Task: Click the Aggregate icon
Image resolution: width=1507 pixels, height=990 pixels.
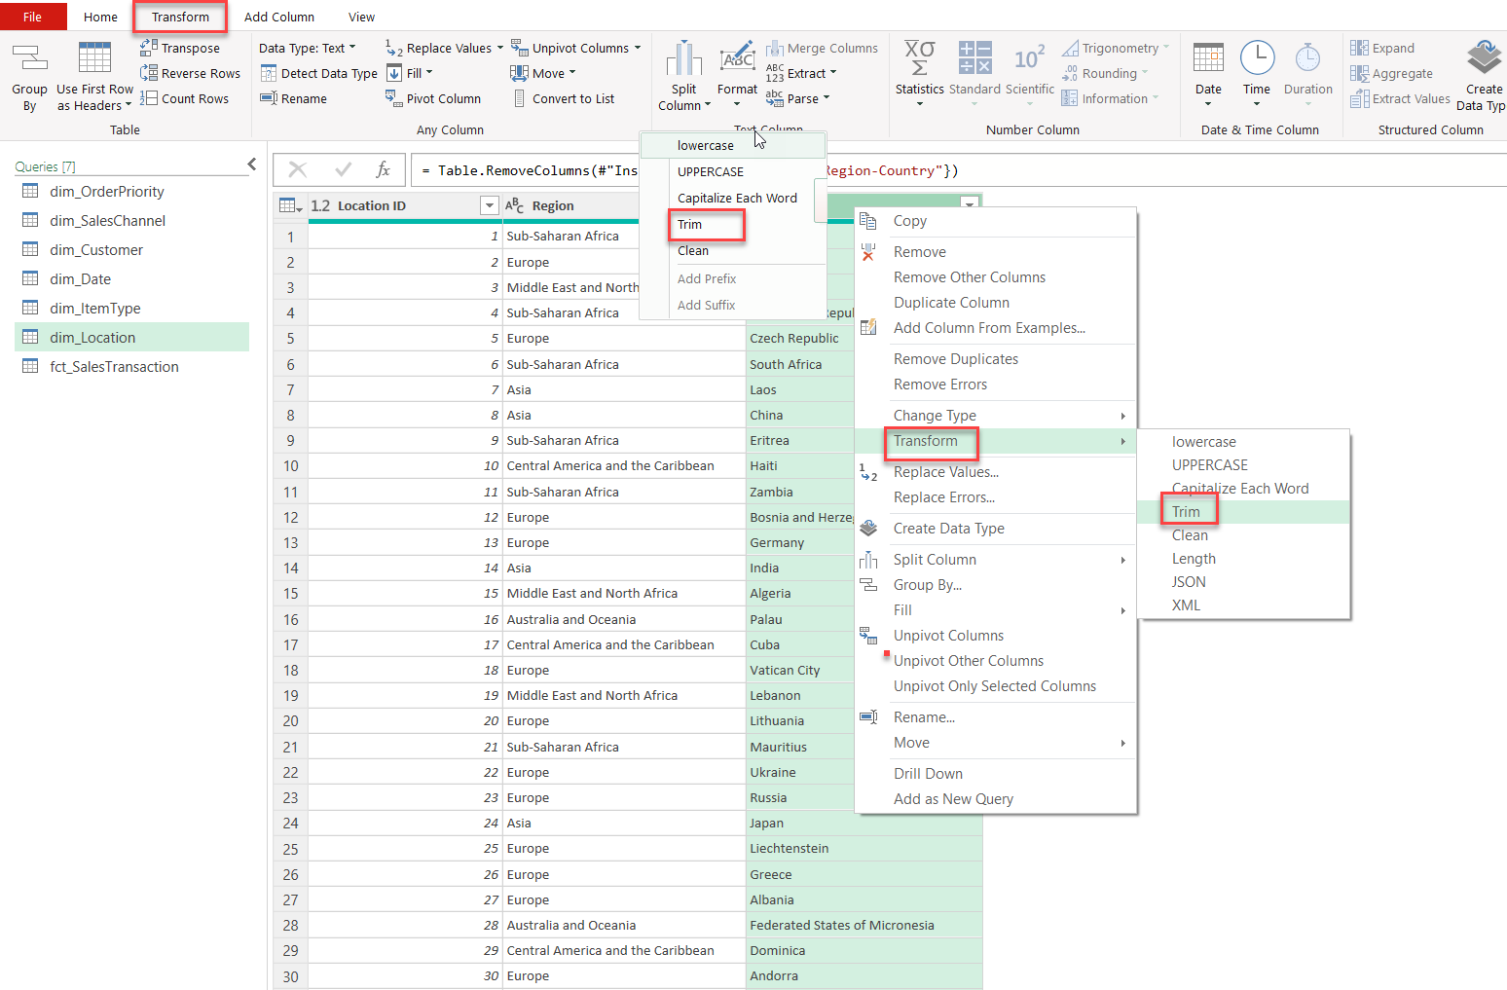Action: (x=1359, y=73)
